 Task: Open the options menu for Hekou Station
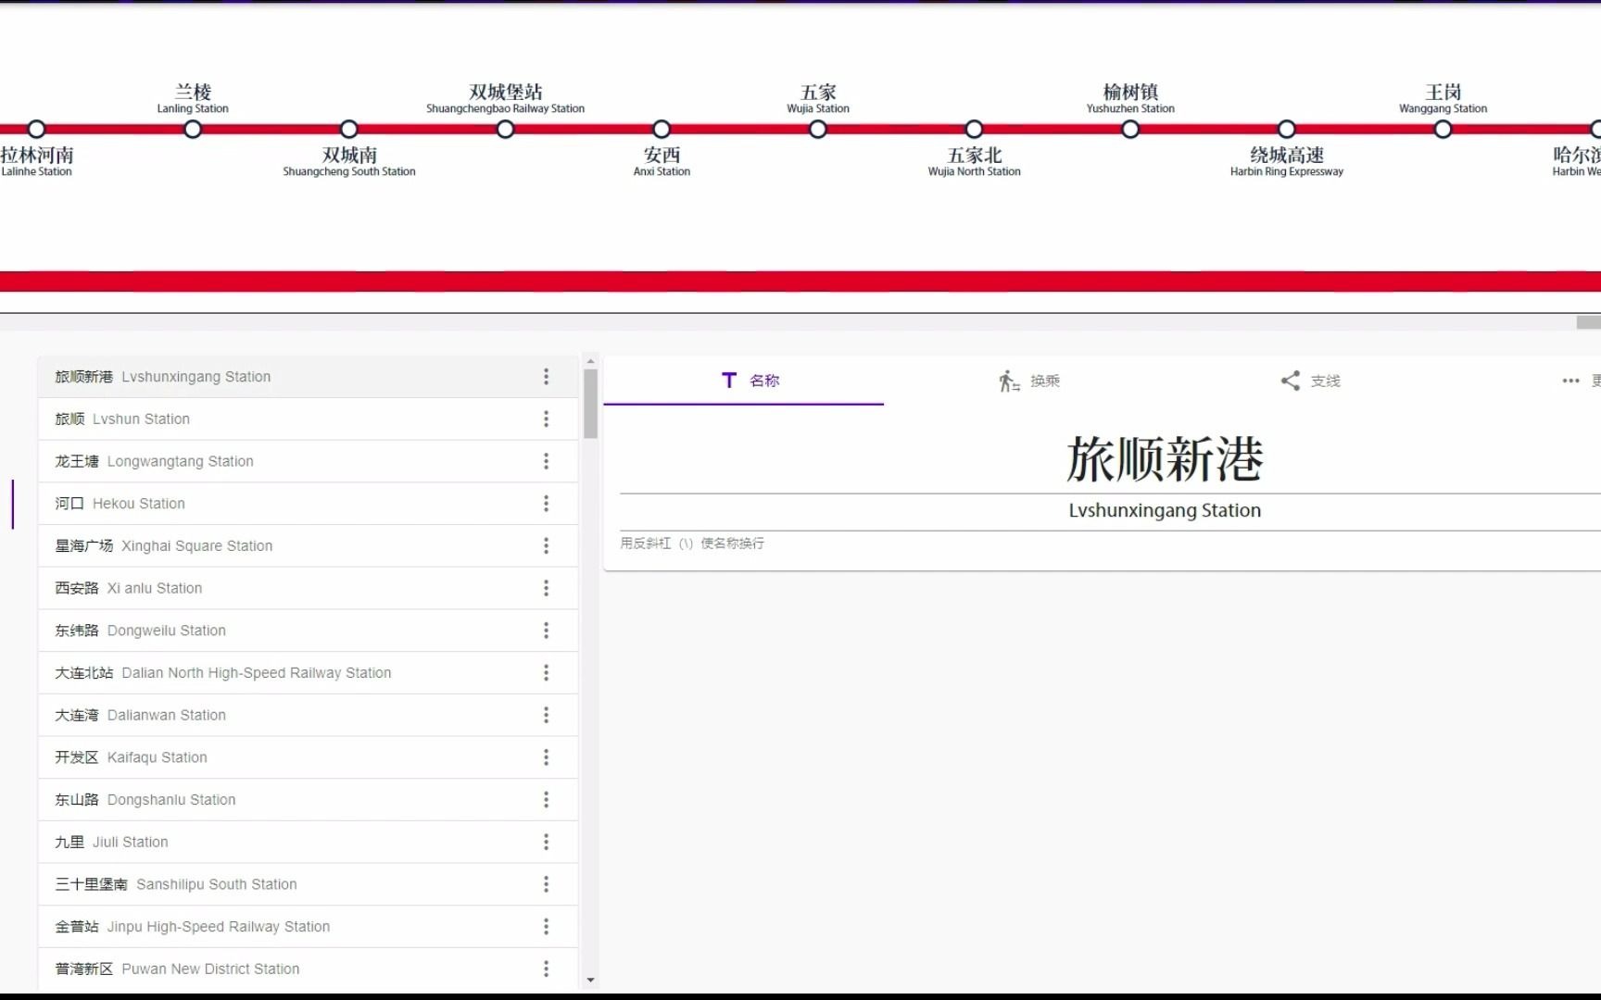click(x=546, y=504)
